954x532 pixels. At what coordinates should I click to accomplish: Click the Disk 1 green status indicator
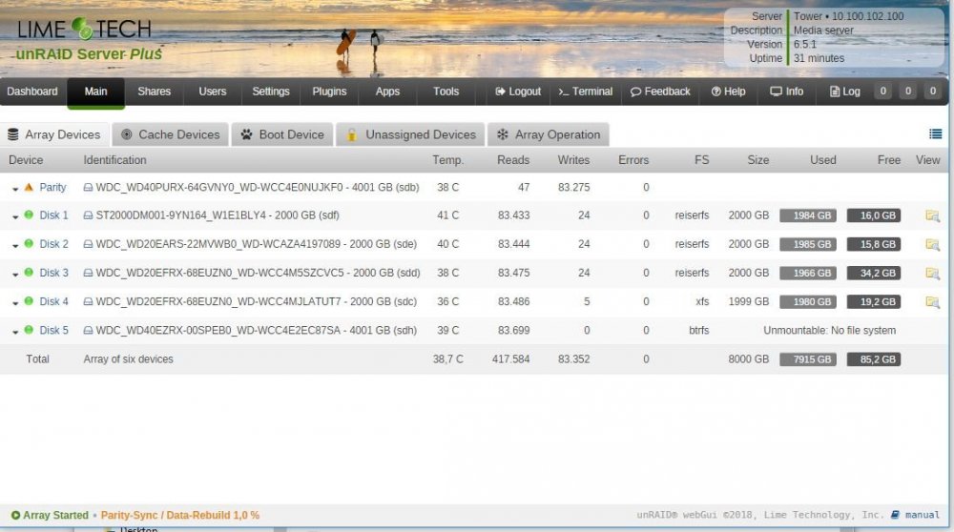29,215
